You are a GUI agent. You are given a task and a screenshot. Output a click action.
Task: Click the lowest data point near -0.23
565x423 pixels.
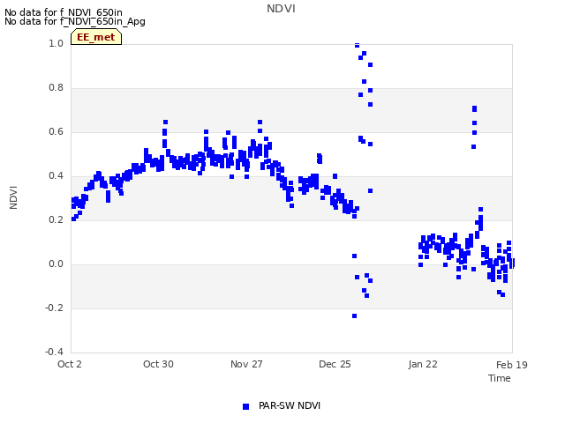355,315
